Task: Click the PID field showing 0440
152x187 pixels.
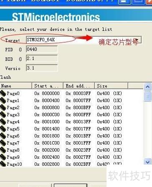Action: point(42,49)
